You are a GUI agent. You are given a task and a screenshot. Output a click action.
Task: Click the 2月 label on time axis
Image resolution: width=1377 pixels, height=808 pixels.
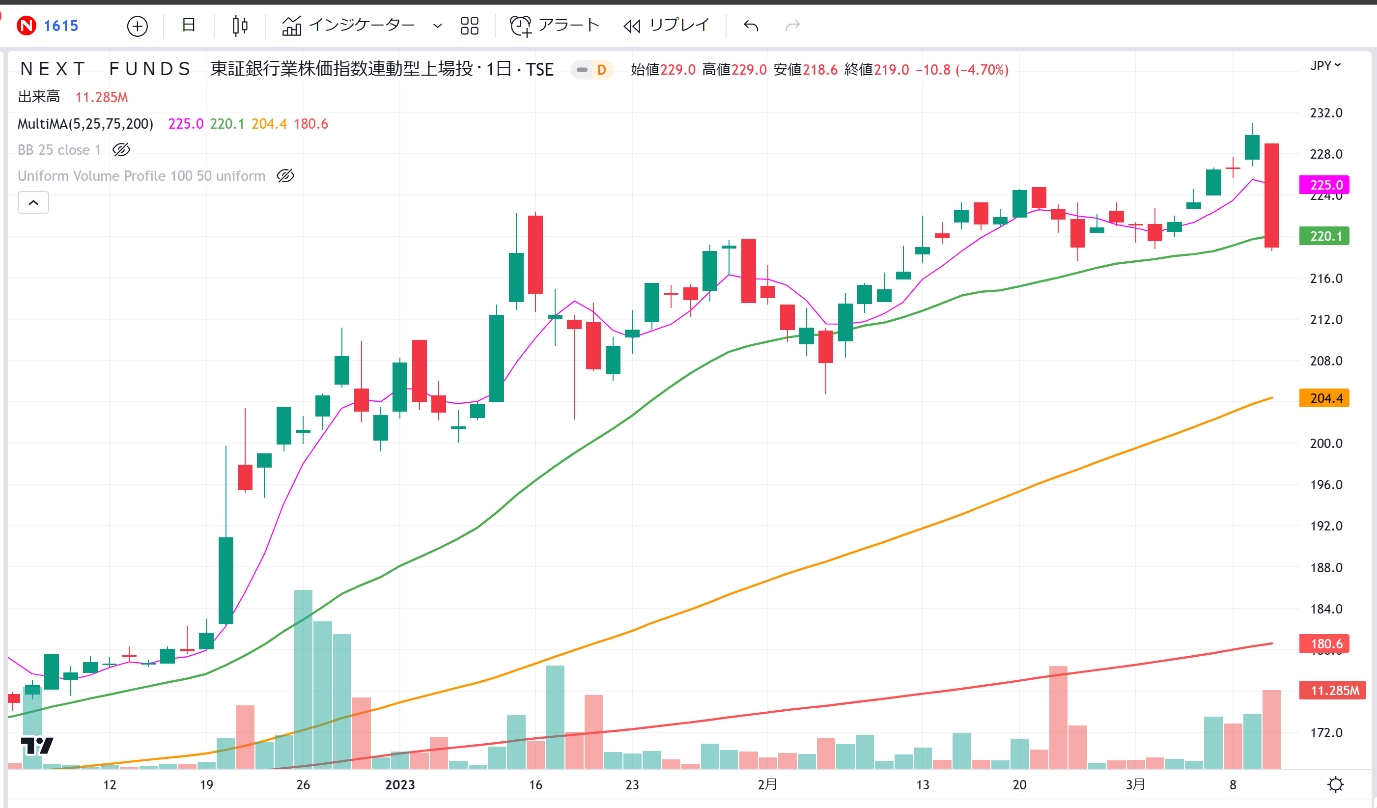coord(767,784)
